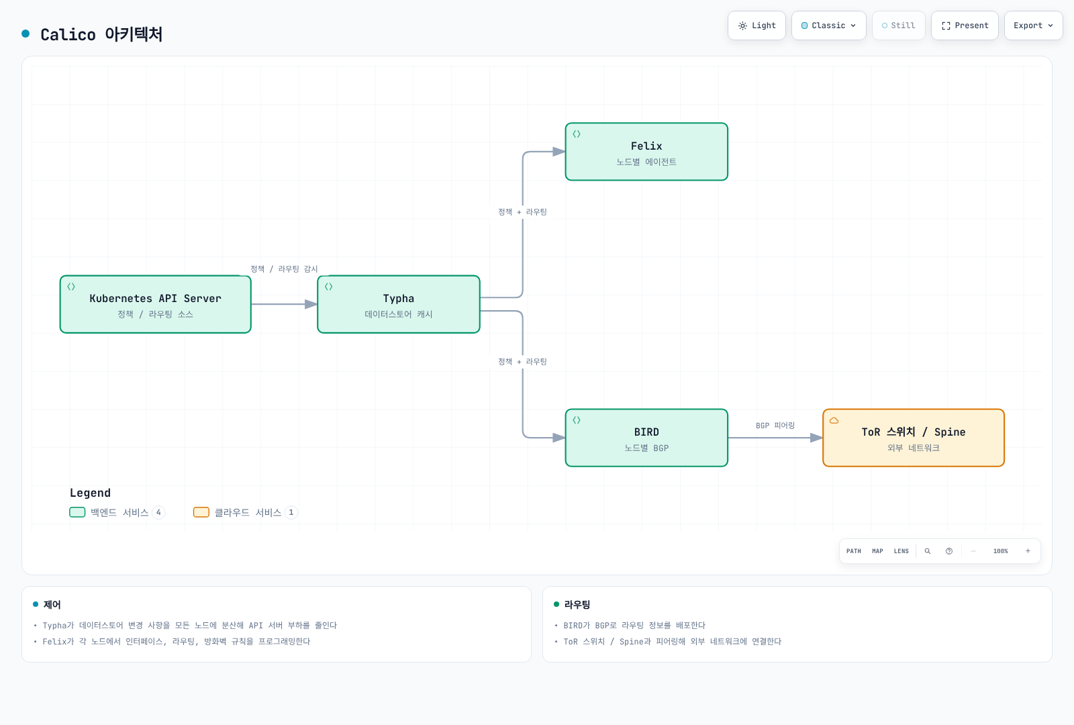This screenshot has width=1074, height=725.
Task: Select the Felix node
Action: tap(646, 152)
